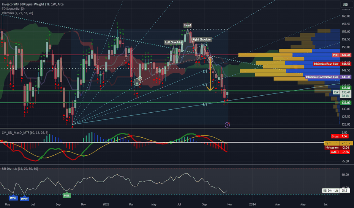Select the Left Shoulder pattern label
This screenshot has height=208, width=354.
click(173, 42)
